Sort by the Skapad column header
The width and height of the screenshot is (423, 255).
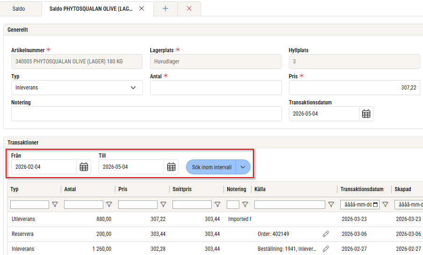coord(403,189)
